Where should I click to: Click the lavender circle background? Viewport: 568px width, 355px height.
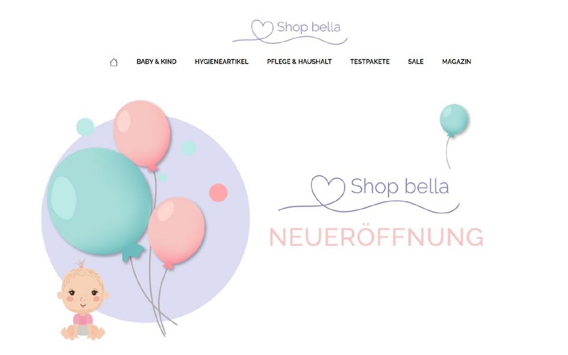pyautogui.click(x=224, y=253)
